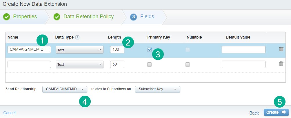
Task: Delete the CAMPAIGNMEMID field row trash icon
Action: coord(281,49)
